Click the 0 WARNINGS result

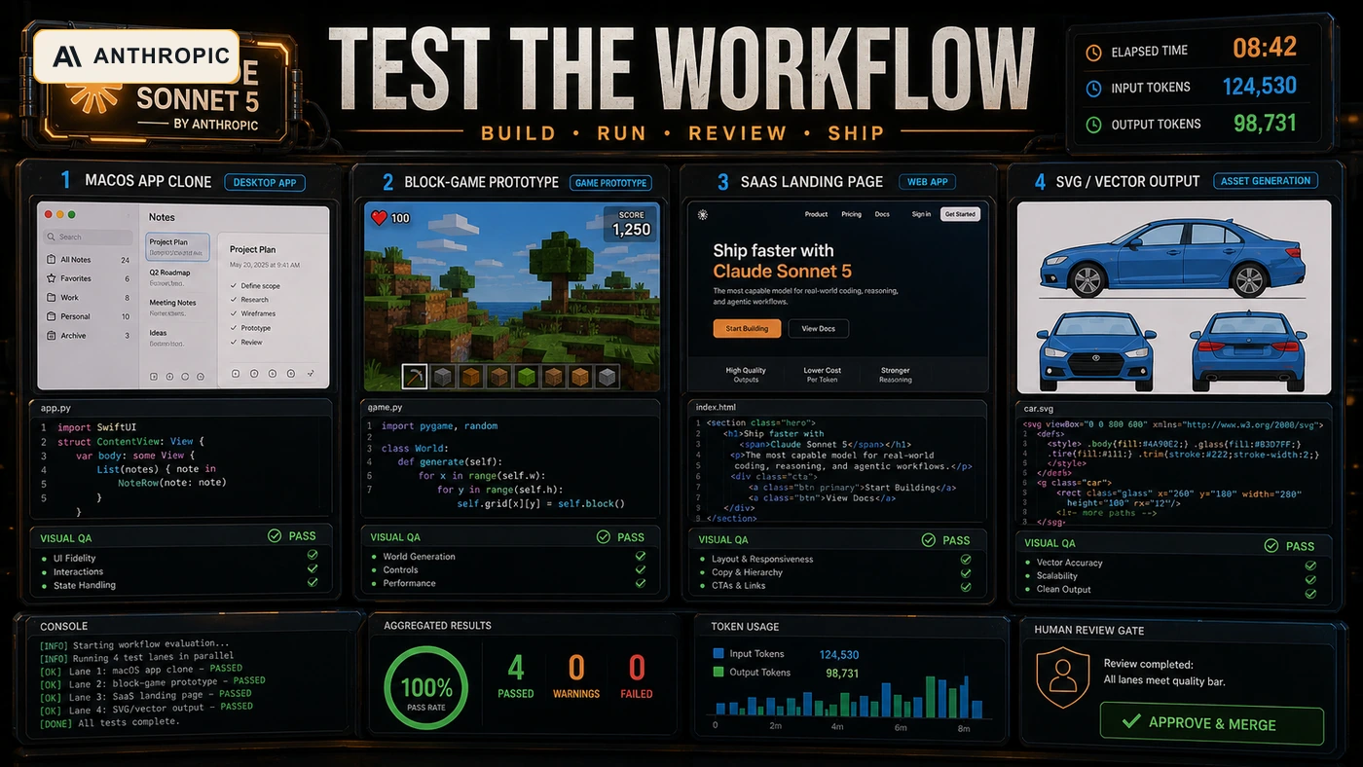(x=575, y=676)
